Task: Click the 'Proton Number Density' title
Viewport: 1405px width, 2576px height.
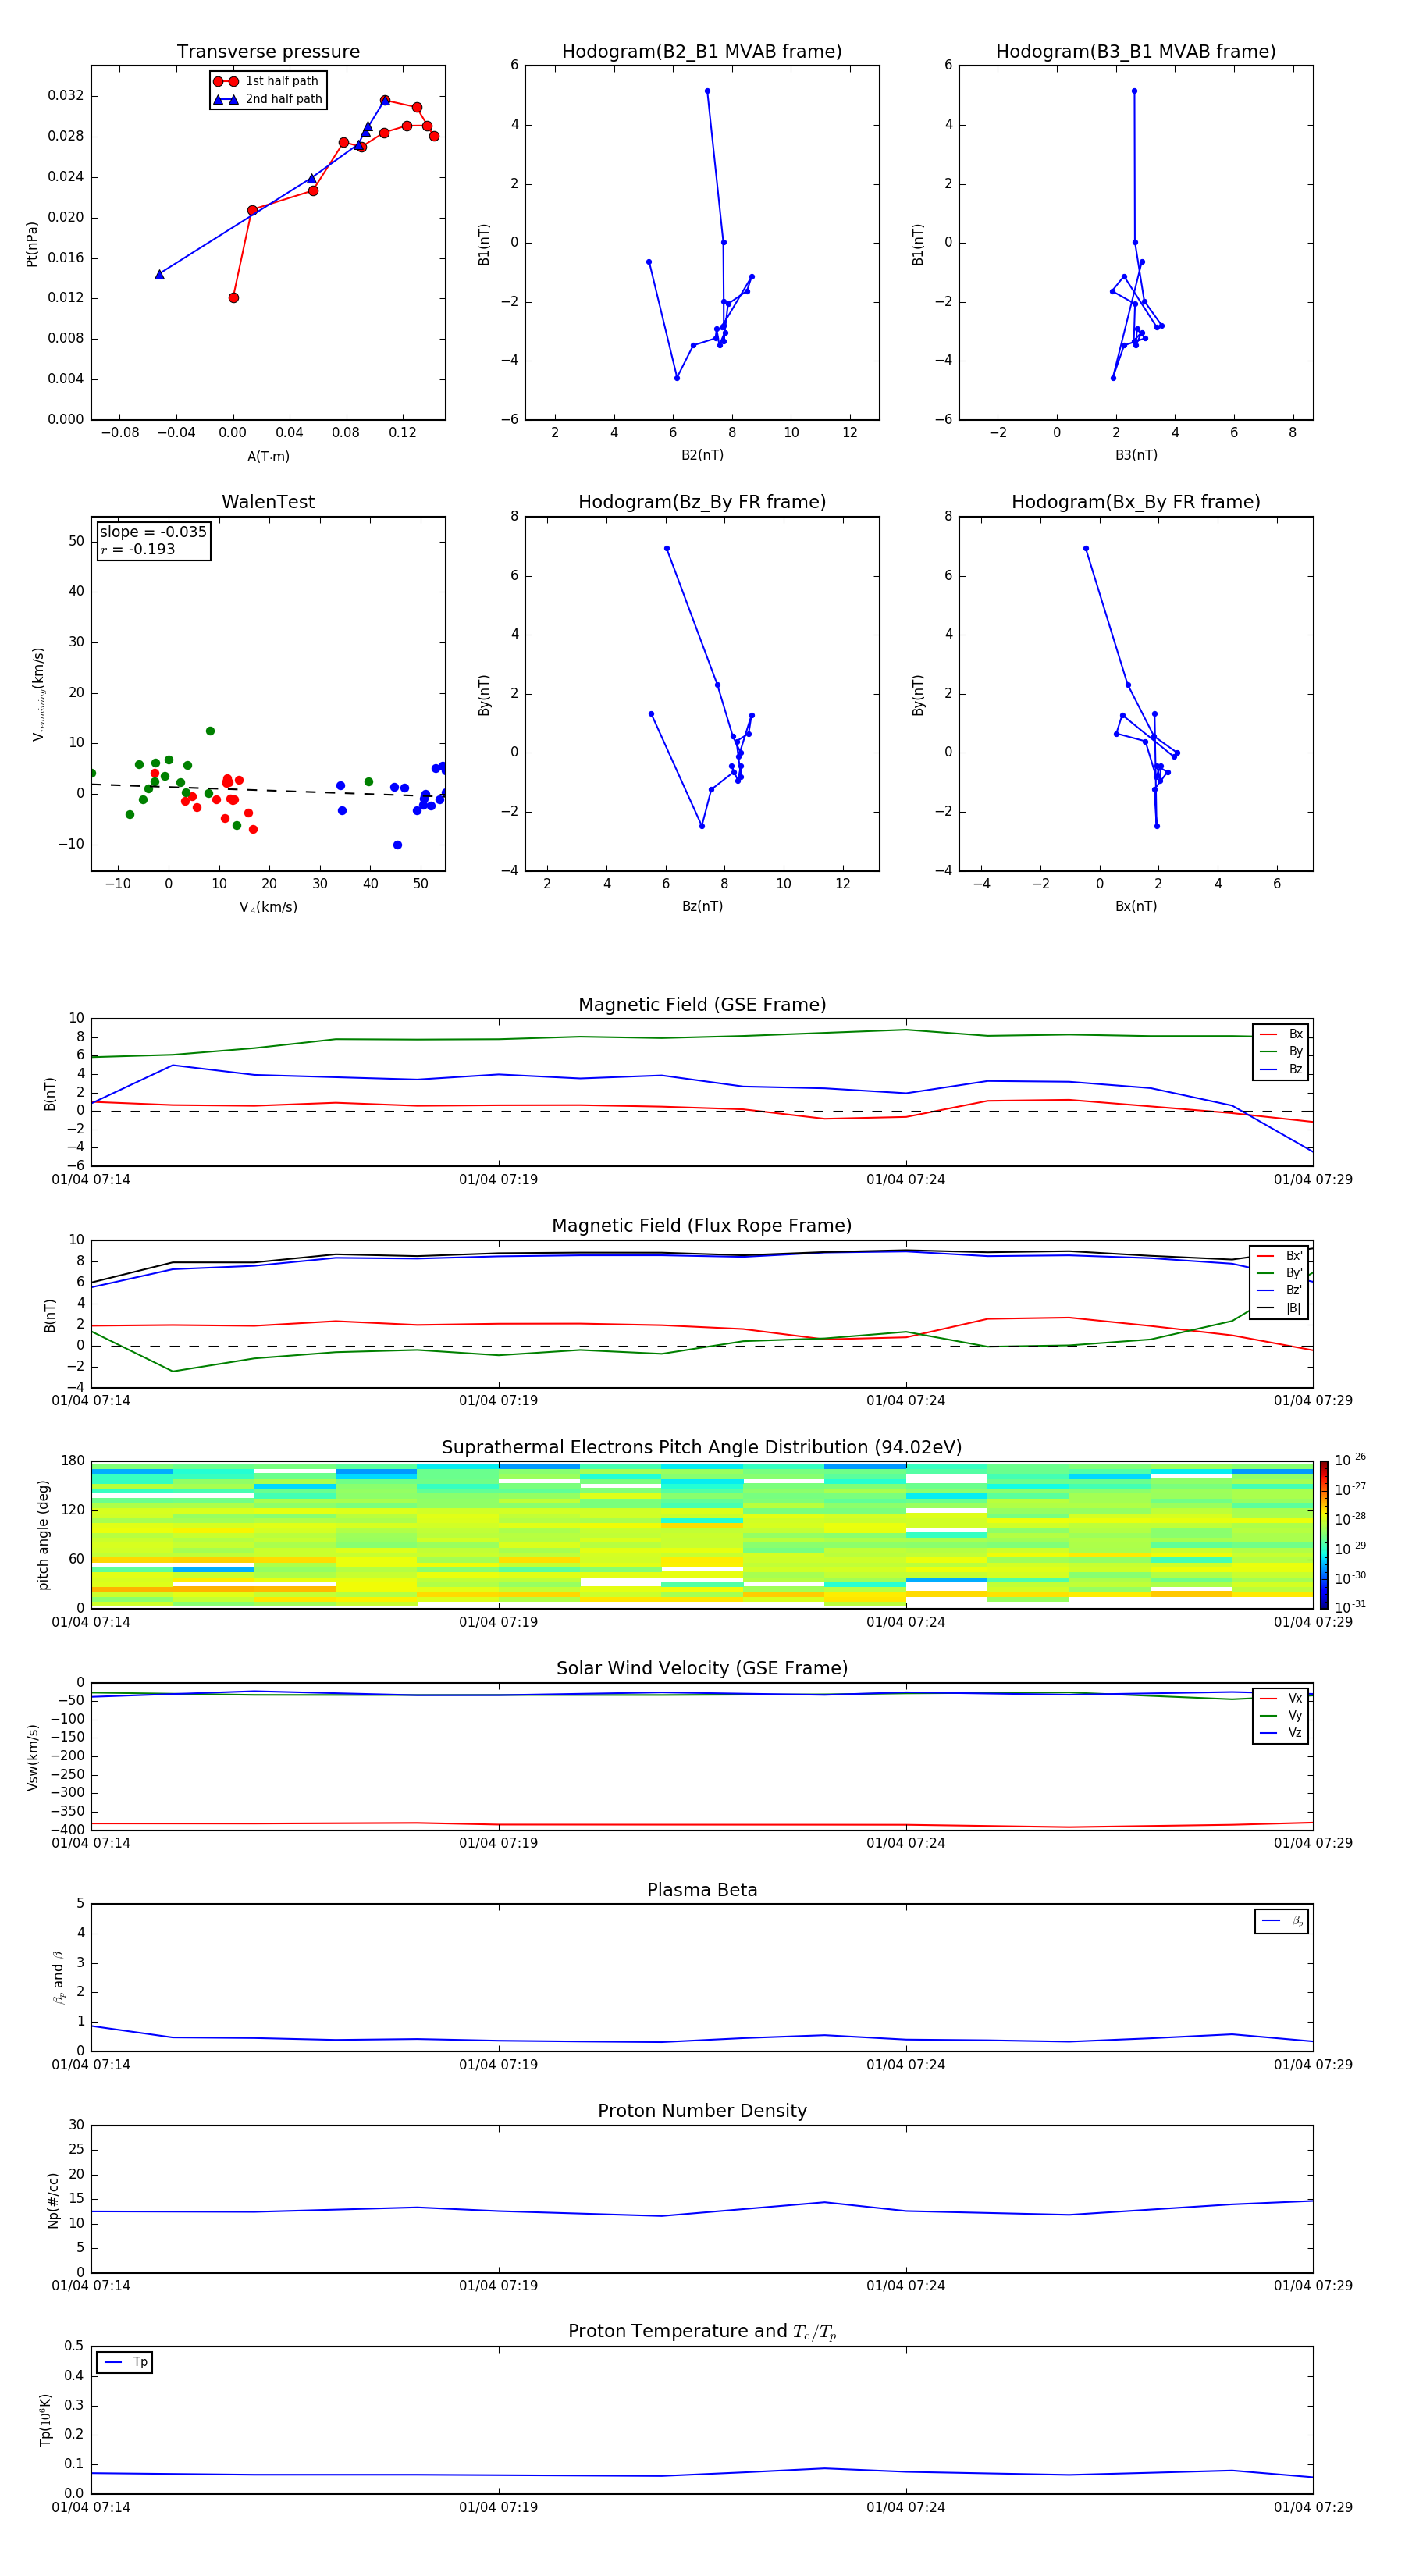Action: [702, 2110]
